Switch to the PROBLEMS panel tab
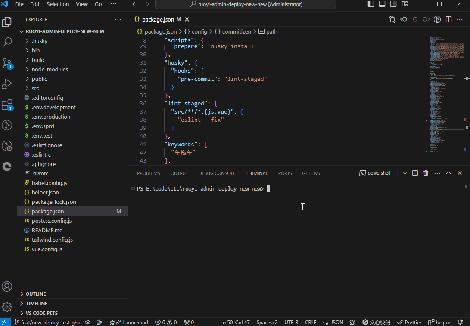This screenshot has height=326, width=470. [x=148, y=173]
